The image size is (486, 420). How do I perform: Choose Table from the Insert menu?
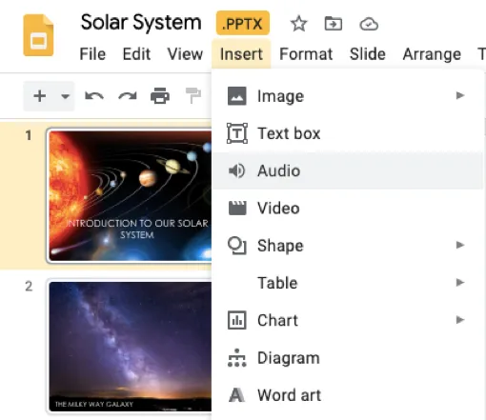click(348, 283)
